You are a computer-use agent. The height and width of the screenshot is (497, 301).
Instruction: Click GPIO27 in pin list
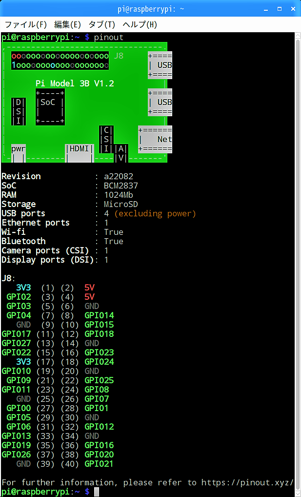click(16, 343)
